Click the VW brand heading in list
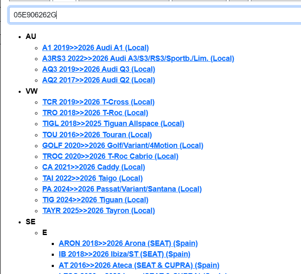The height and width of the screenshot is (274, 301). 31,91
